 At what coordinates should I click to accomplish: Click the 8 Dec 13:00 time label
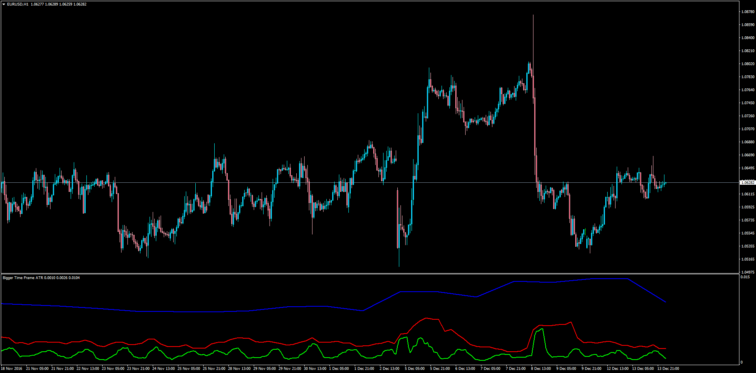(x=541, y=369)
